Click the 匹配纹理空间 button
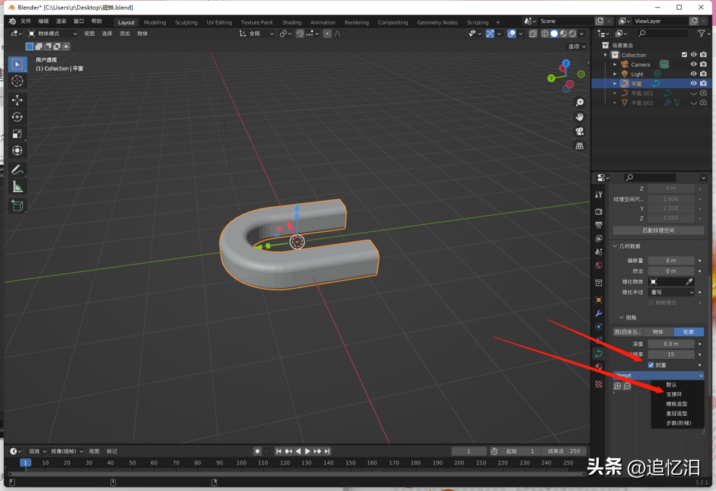 coord(658,230)
